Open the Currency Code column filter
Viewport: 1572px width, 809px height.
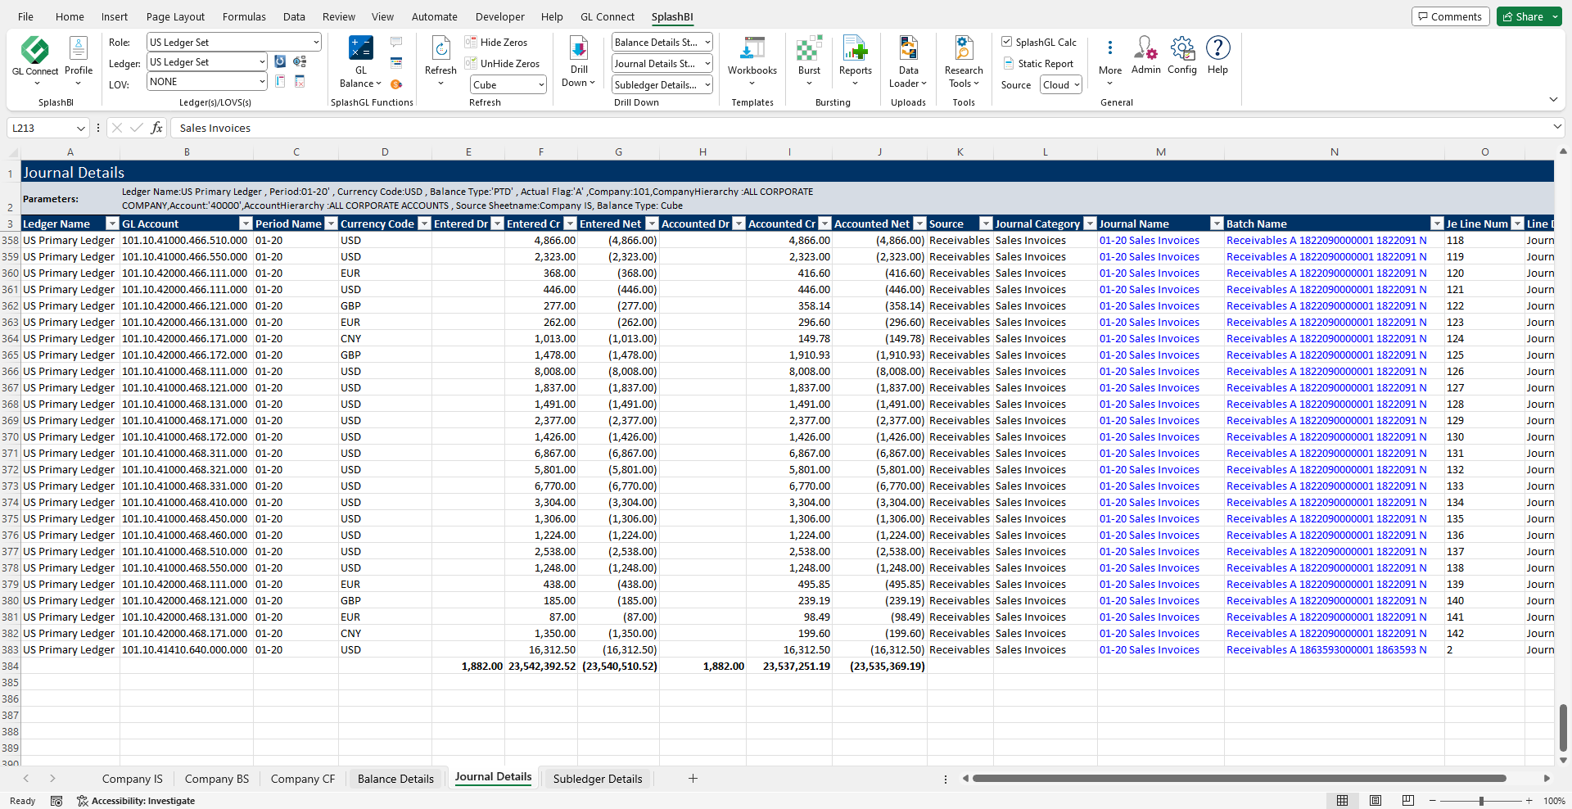(424, 224)
